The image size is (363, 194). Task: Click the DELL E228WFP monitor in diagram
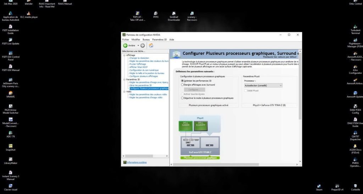tap(201, 126)
